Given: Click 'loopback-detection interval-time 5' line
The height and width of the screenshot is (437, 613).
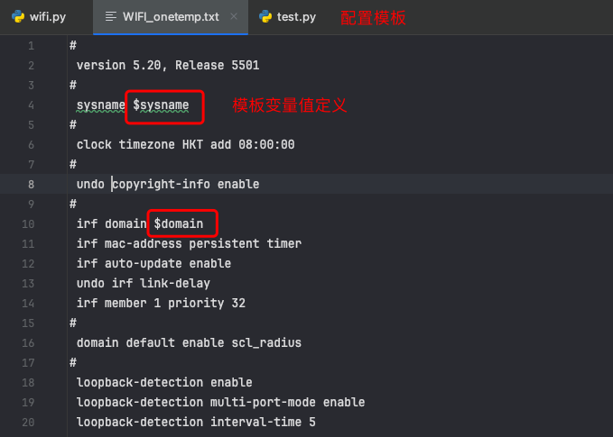Looking at the screenshot, I should click(x=196, y=422).
